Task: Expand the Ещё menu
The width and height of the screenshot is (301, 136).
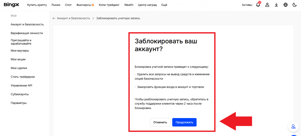Action: tap(164, 5)
